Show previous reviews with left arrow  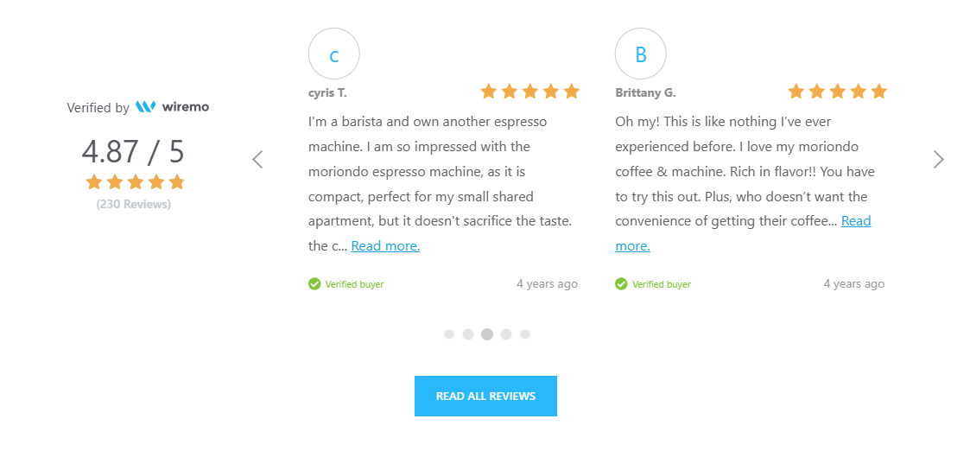click(257, 160)
